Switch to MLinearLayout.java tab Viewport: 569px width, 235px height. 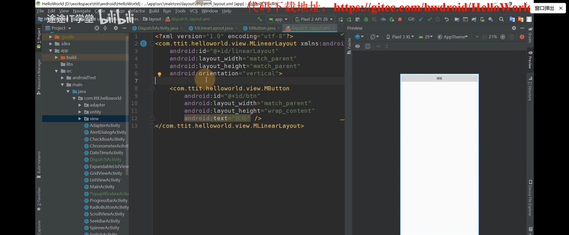[213, 28]
